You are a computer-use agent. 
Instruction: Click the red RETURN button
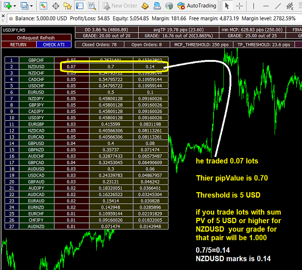click(x=18, y=45)
